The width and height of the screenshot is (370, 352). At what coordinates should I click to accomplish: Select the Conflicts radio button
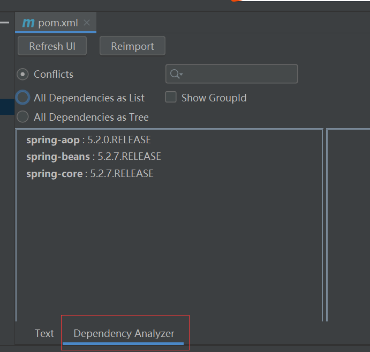22,74
